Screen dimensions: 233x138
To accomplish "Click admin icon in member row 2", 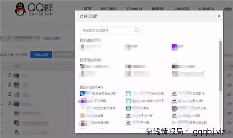I will (x=10, y=85).
